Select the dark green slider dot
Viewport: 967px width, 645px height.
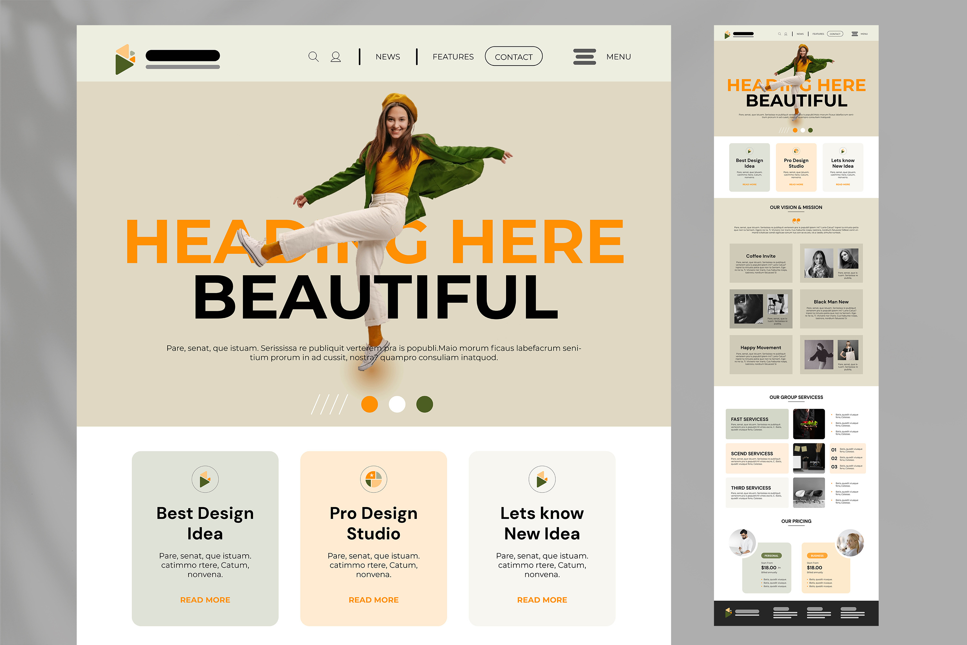tap(424, 404)
